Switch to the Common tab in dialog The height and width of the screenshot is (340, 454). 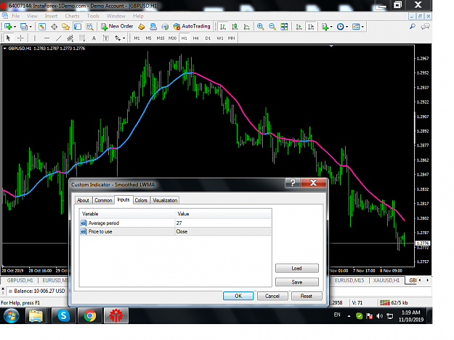(x=103, y=200)
